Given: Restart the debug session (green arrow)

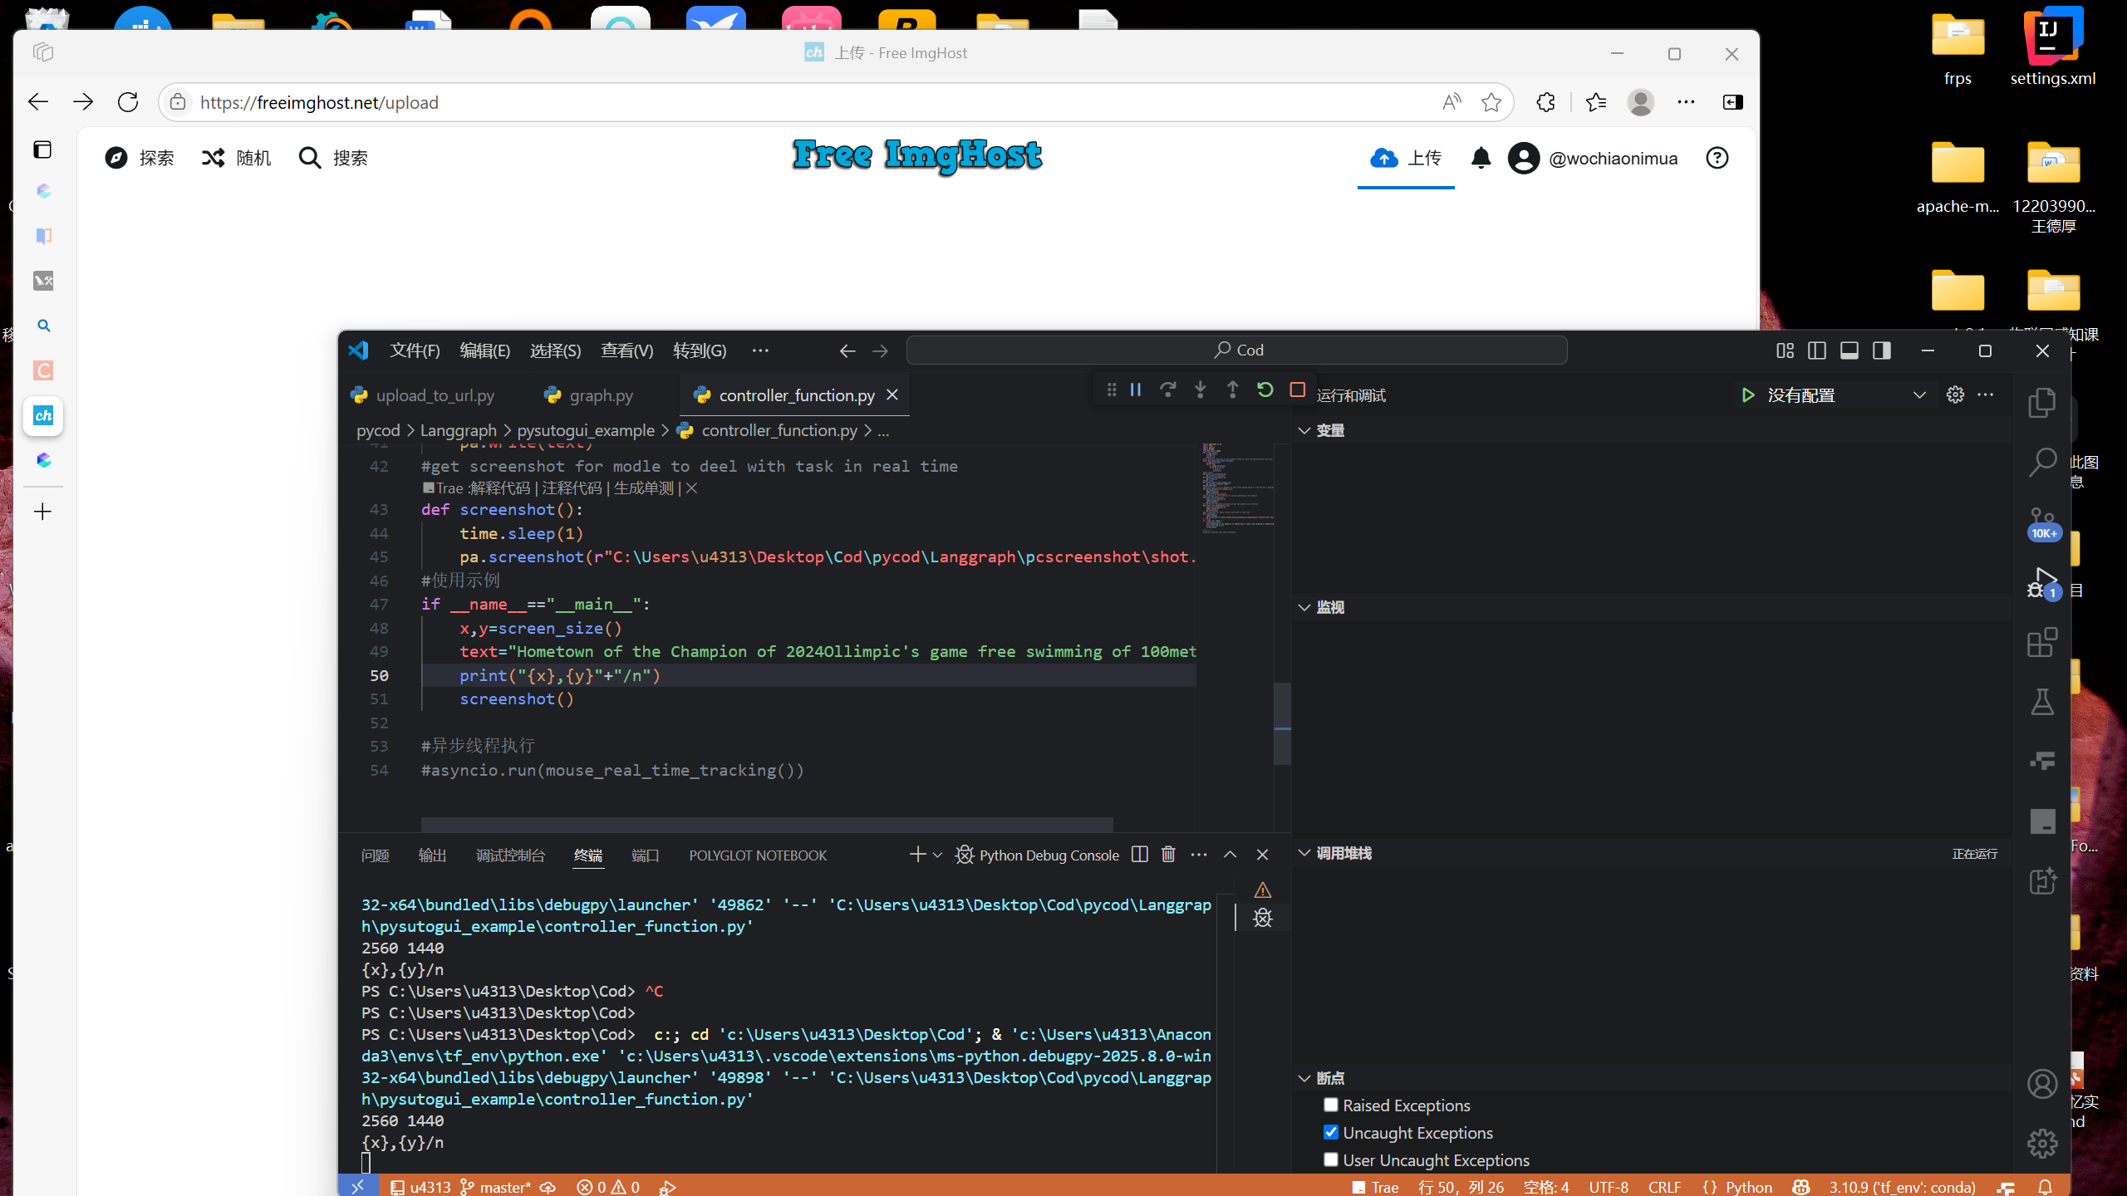Looking at the screenshot, I should point(1265,390).
